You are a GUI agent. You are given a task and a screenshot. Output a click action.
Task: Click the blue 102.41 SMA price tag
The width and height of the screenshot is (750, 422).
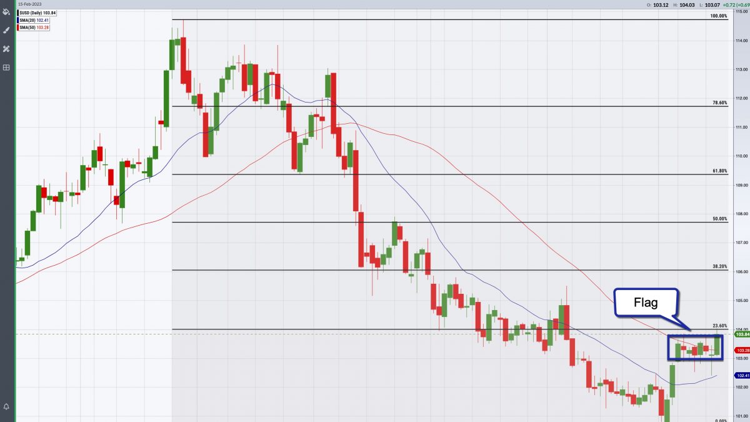[741, 375]
